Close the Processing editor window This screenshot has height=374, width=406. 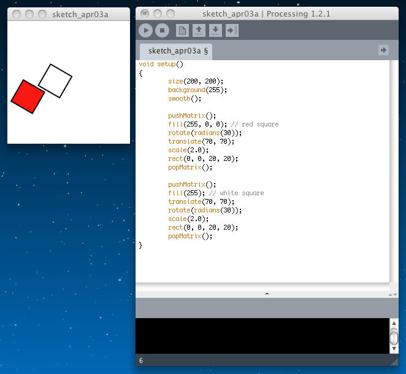pyautogui.click(x=145, y=14)
